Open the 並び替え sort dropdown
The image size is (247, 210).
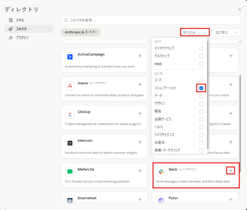(x=226, y=32)
